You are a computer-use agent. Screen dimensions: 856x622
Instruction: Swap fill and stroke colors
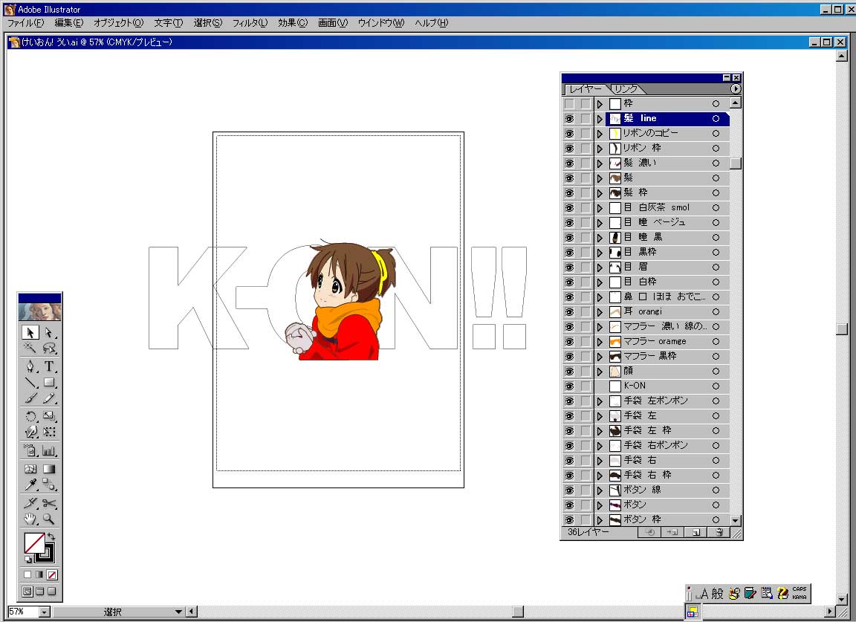click(51, 537)
